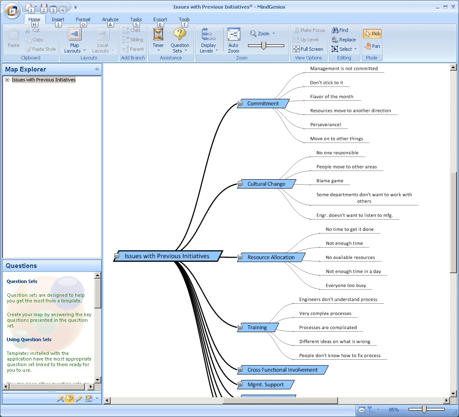Click Full Screen in View Options

308,49
